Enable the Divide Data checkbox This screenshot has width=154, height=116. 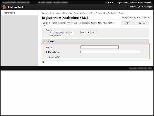tap(47, 57)
